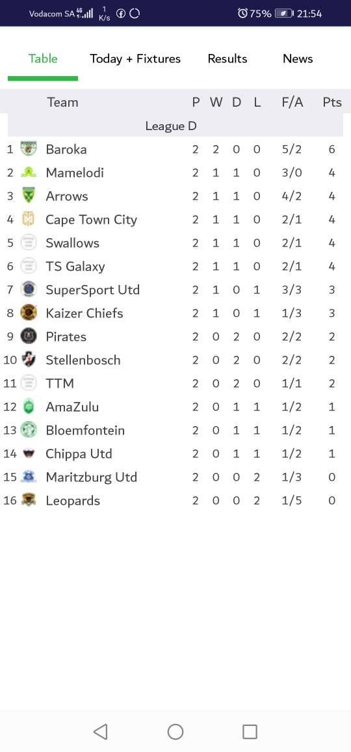Open the Stellenbosch team row

tap(175, 360)
